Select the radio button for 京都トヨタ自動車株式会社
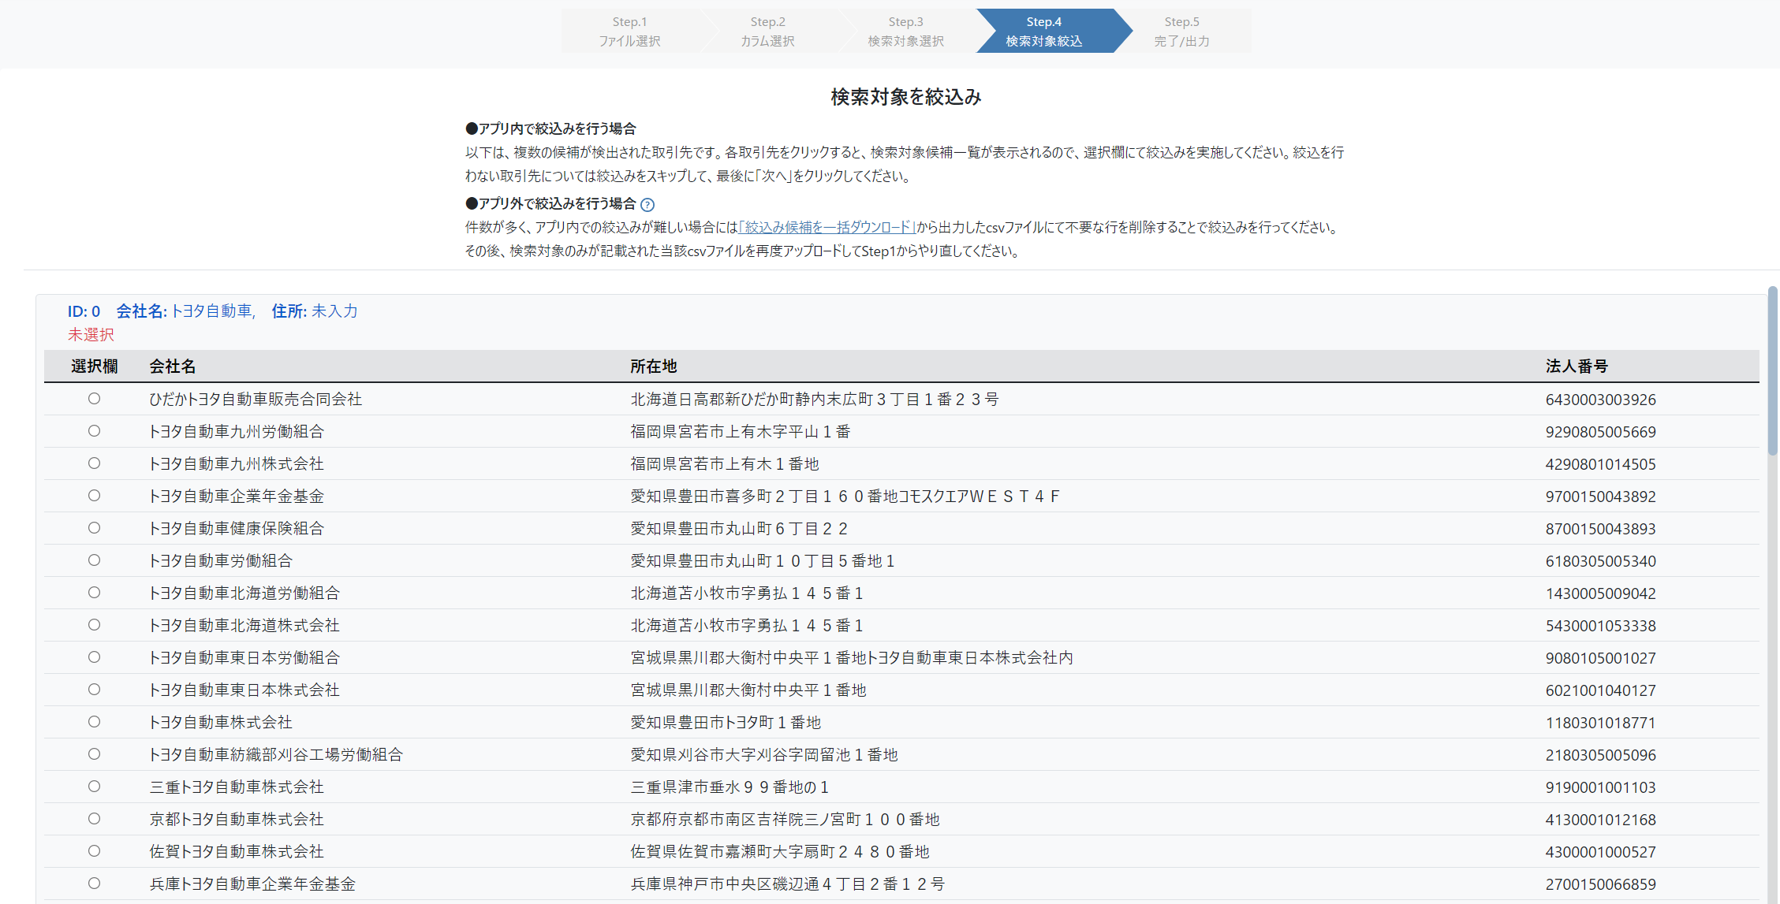 click(x=95, y=818)
